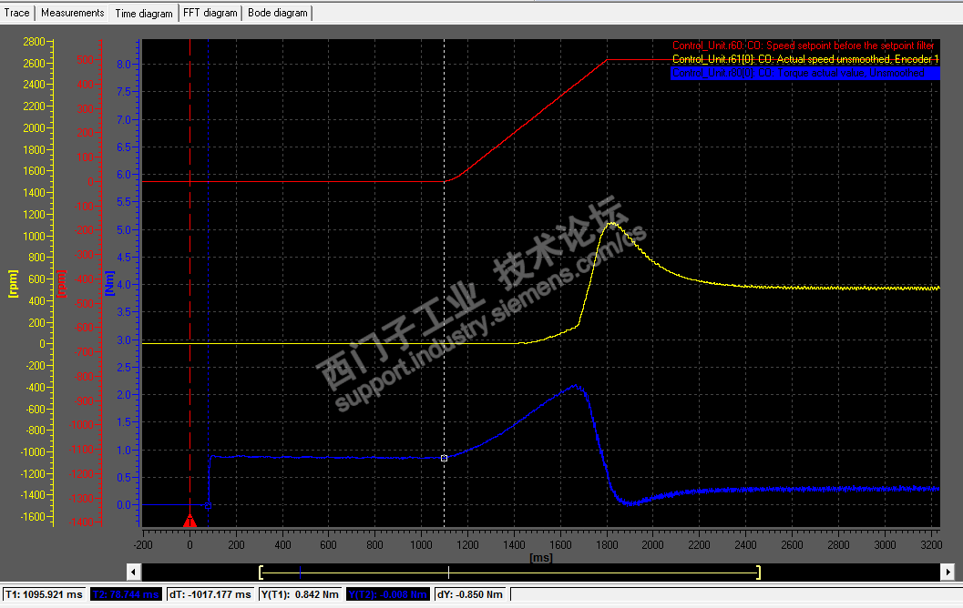Click the red trigger marker at 0 ms
This screenshot has height=608, width=963.
(x=190, y=521)
